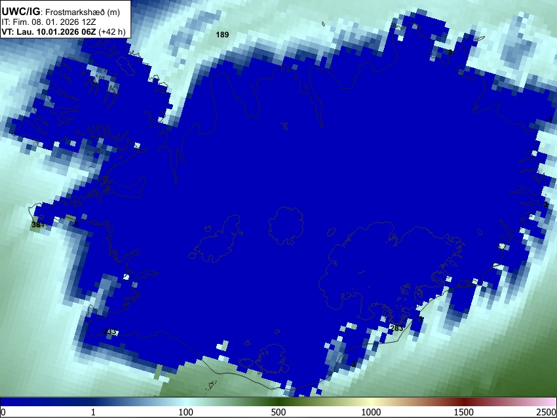Click the colour scale tick label '0'
The image size is (557, 418).
3,412
